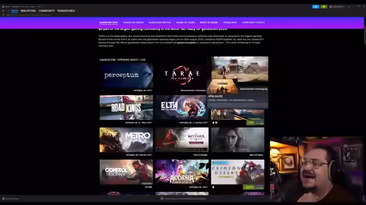Screen dimensions: 366x205
Task: Click the Crimson Desert -20% discount badge
Action: (x=248, y=187)
